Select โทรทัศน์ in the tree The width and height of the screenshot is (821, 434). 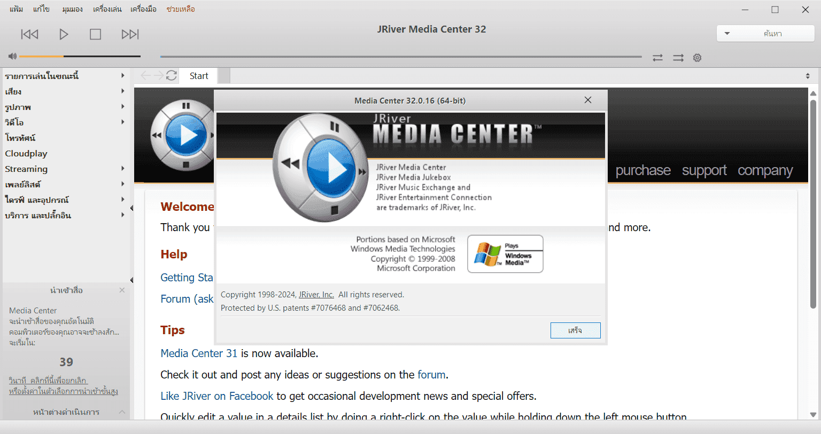click(x=20, y=138)
